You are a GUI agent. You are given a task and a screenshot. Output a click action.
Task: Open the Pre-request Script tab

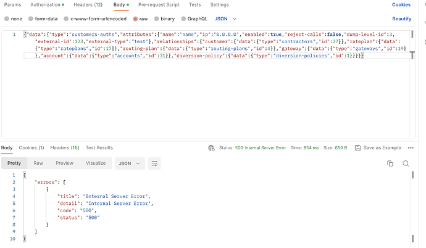(159, 4)
